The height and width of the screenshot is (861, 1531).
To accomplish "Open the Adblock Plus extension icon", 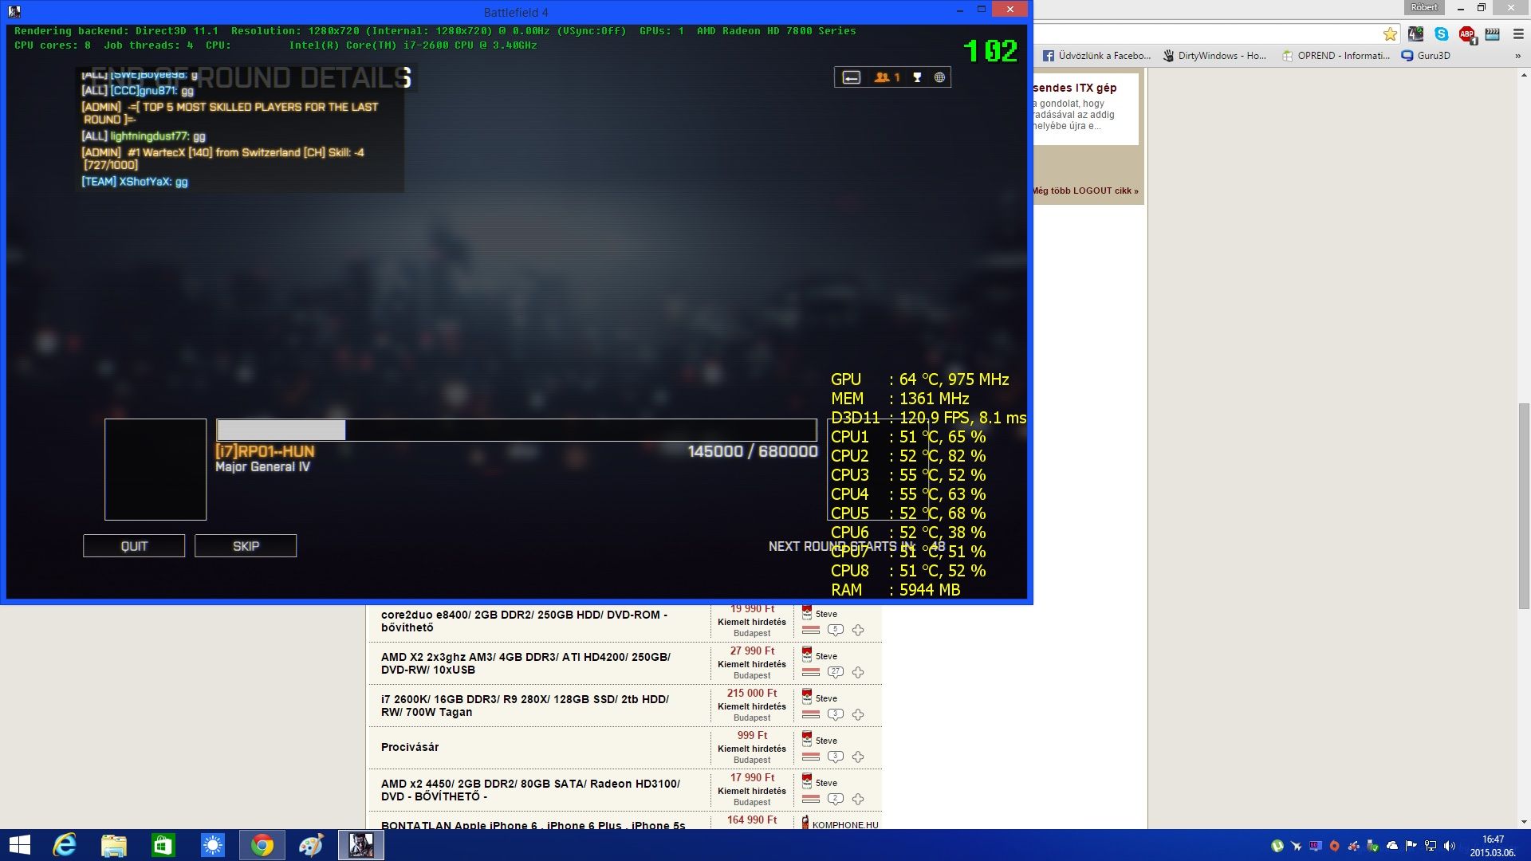I will pyautogui.click(x=1467, y=34).
